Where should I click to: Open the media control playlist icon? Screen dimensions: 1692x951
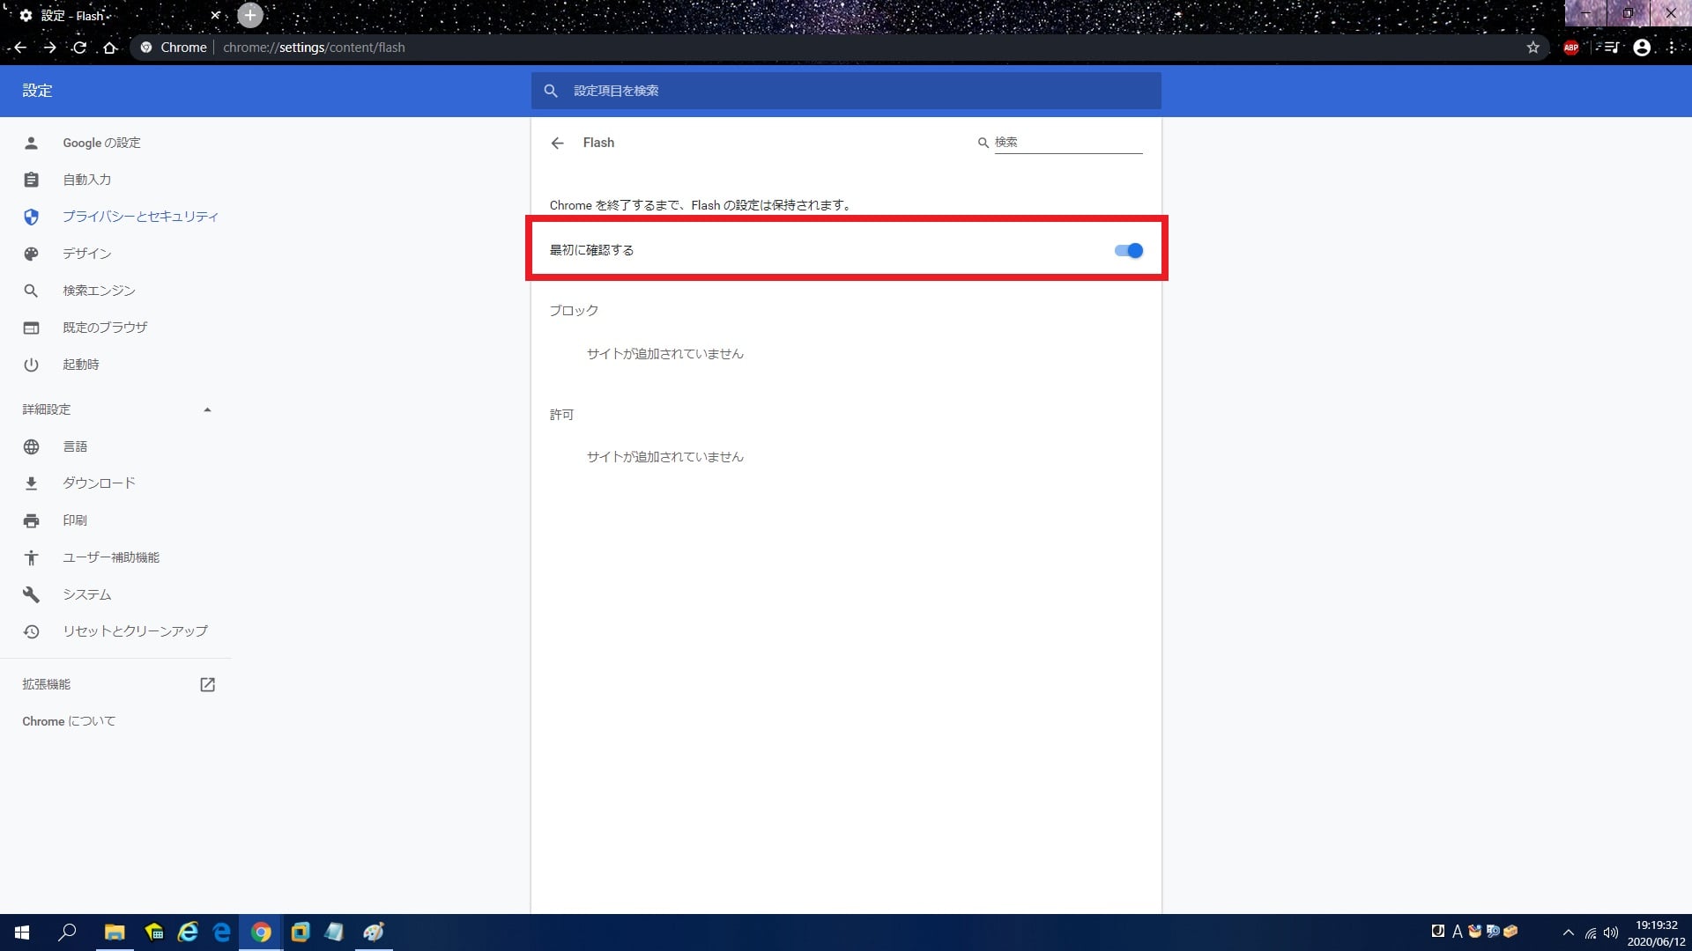pos(1612,48)
